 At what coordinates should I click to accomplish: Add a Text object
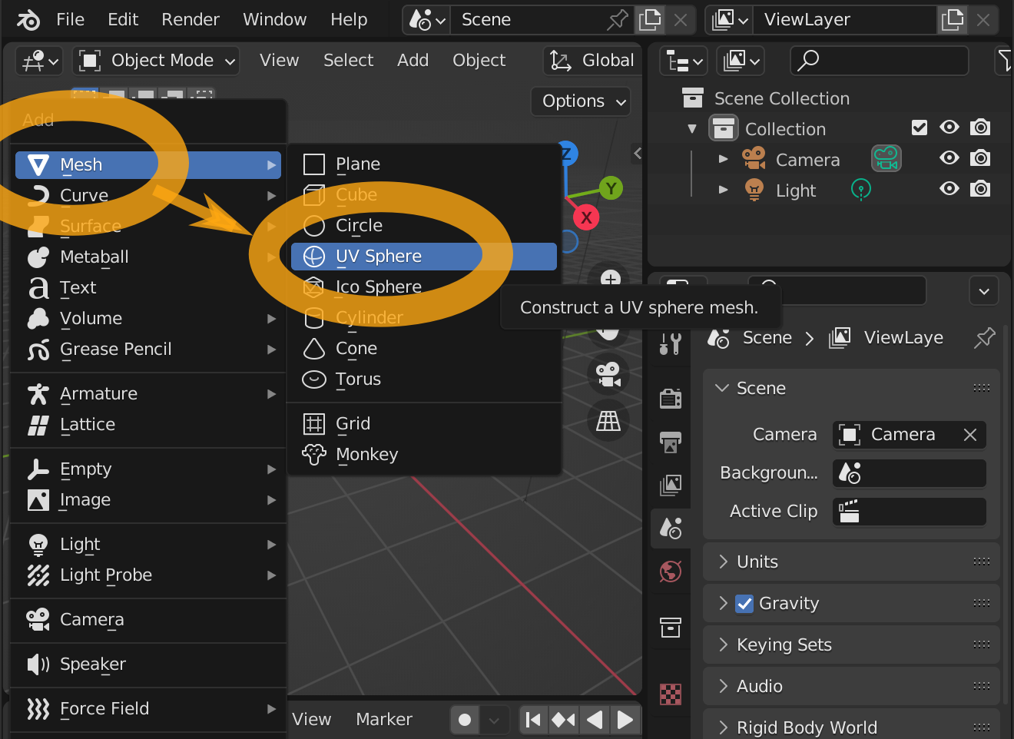tap(148, 288)
